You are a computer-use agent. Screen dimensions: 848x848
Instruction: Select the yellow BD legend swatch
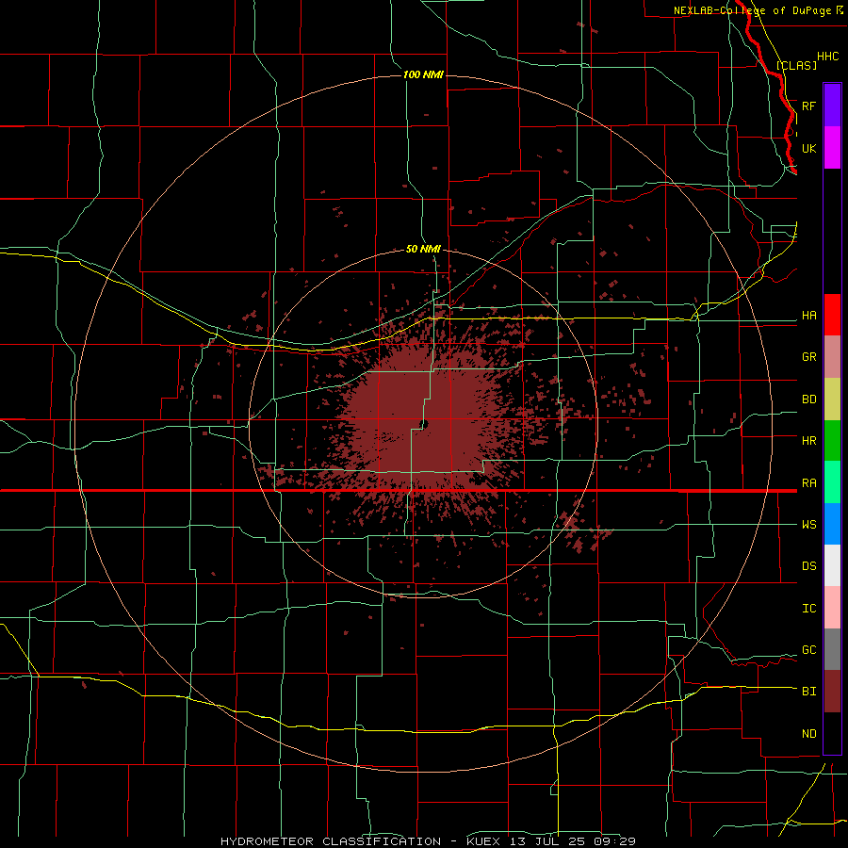click(x=832, y=400)
